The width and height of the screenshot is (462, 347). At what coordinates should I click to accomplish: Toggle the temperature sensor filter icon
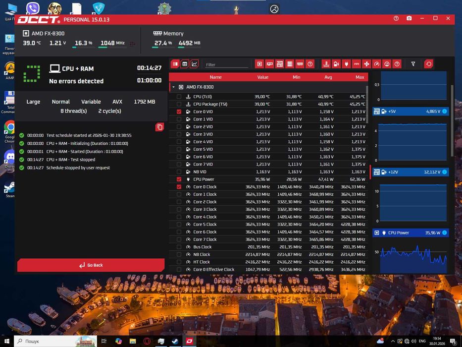click(326, 64)
